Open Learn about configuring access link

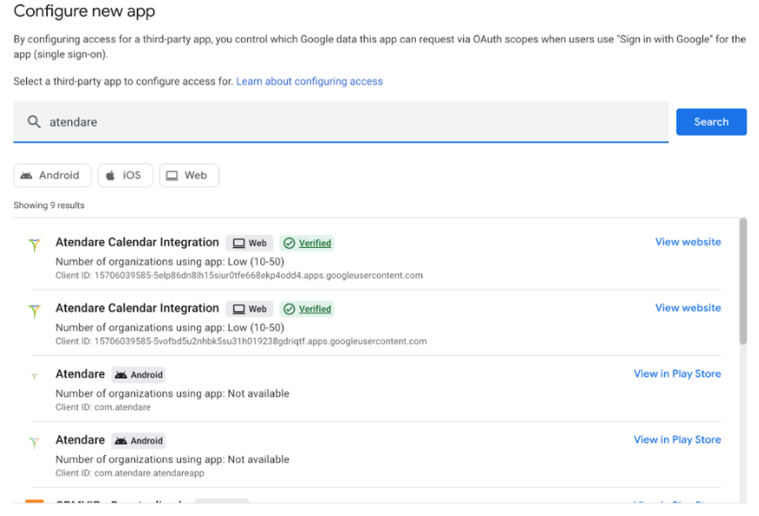309,81
